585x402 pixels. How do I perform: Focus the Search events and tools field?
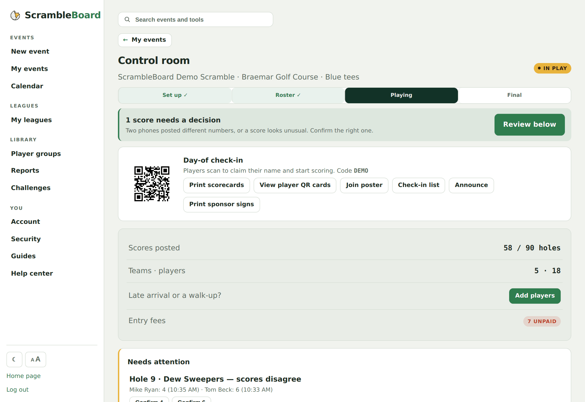[196, 19]
